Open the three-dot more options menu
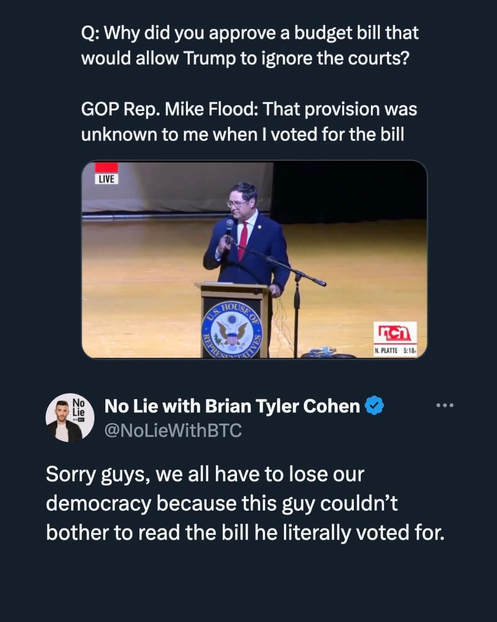The width and height of the screenshot is (497, 622). pyautogui.click(x=445, y=405)
